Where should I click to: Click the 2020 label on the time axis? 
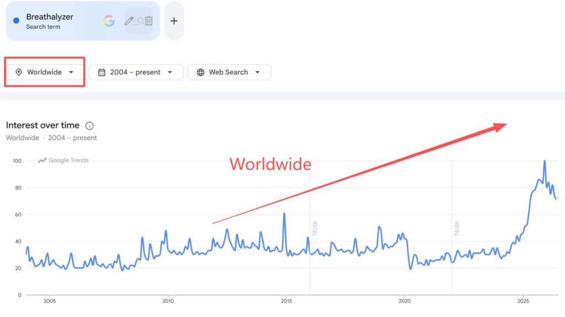click(404, 301)
